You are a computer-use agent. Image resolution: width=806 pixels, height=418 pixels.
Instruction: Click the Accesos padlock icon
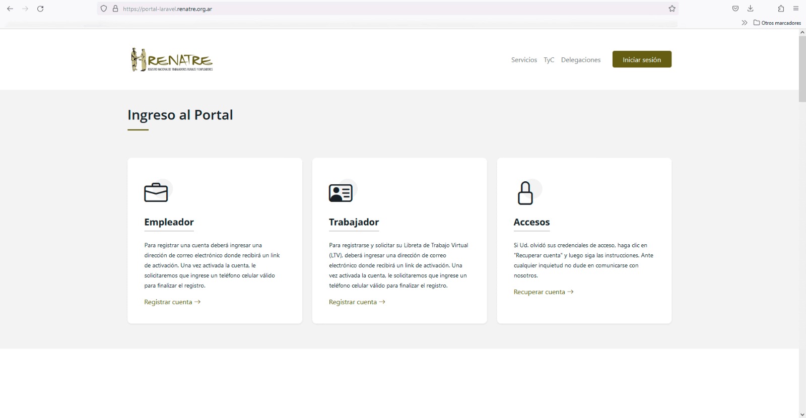[x=525, y=193]
